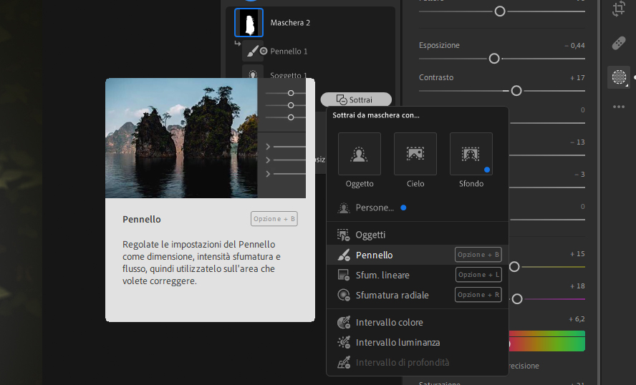
Task: Choose Pennello from subtract menu
Action: 374,255
